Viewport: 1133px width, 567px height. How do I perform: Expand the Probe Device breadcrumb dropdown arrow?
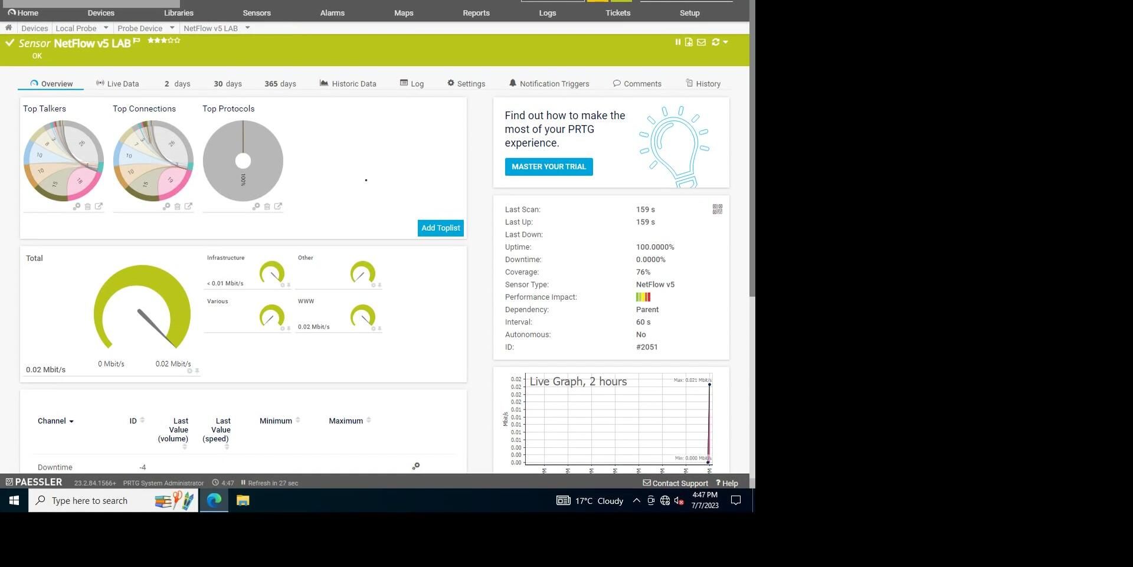click(x=172, y=28)
